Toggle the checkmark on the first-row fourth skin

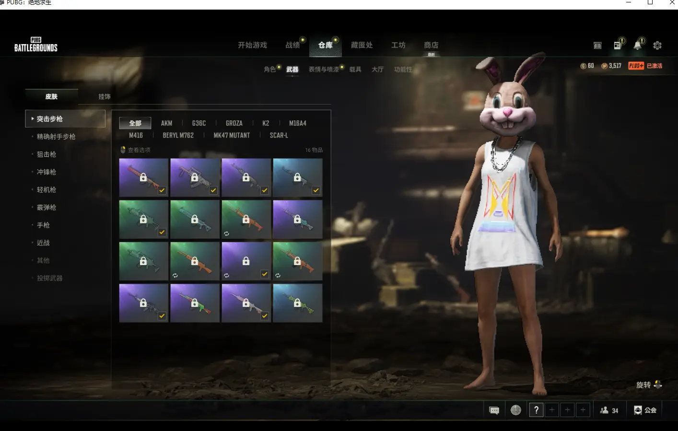pos(316,190)
